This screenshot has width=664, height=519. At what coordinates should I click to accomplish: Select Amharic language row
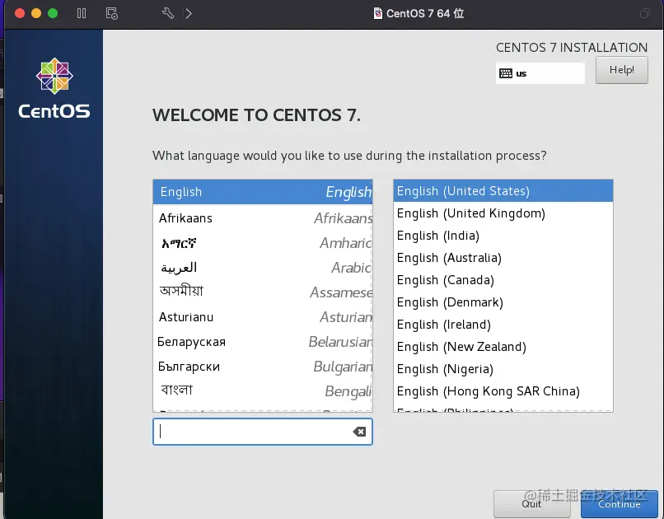[263, 243]
